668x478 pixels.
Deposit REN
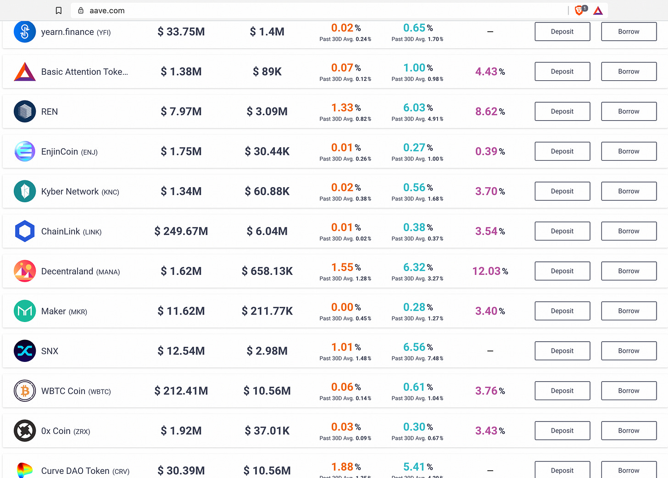tap(562, 111)
